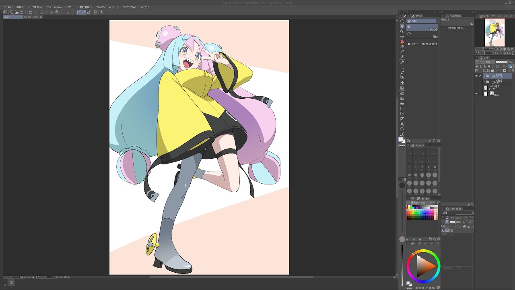
Task: Toggle visibility of フォルダー 1 layer
Action: (476, 82)
